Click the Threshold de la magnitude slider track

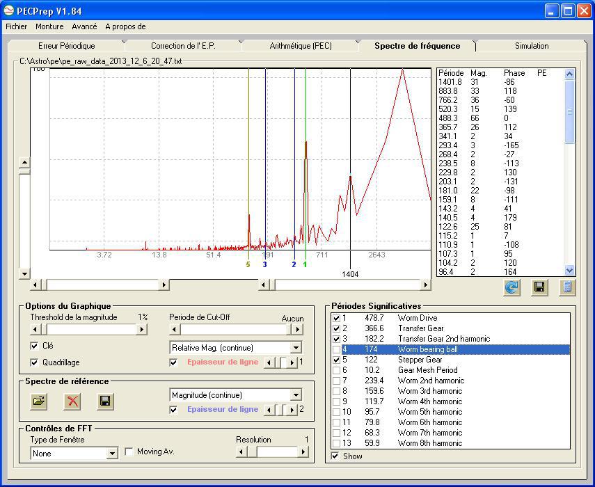click(88, 329)
